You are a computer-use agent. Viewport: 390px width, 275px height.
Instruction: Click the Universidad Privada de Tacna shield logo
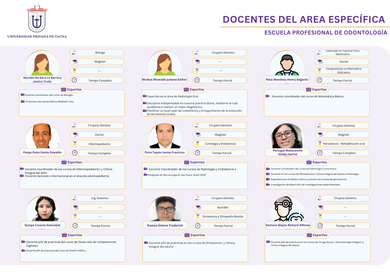pyautogui.click(x=37, y=19)
